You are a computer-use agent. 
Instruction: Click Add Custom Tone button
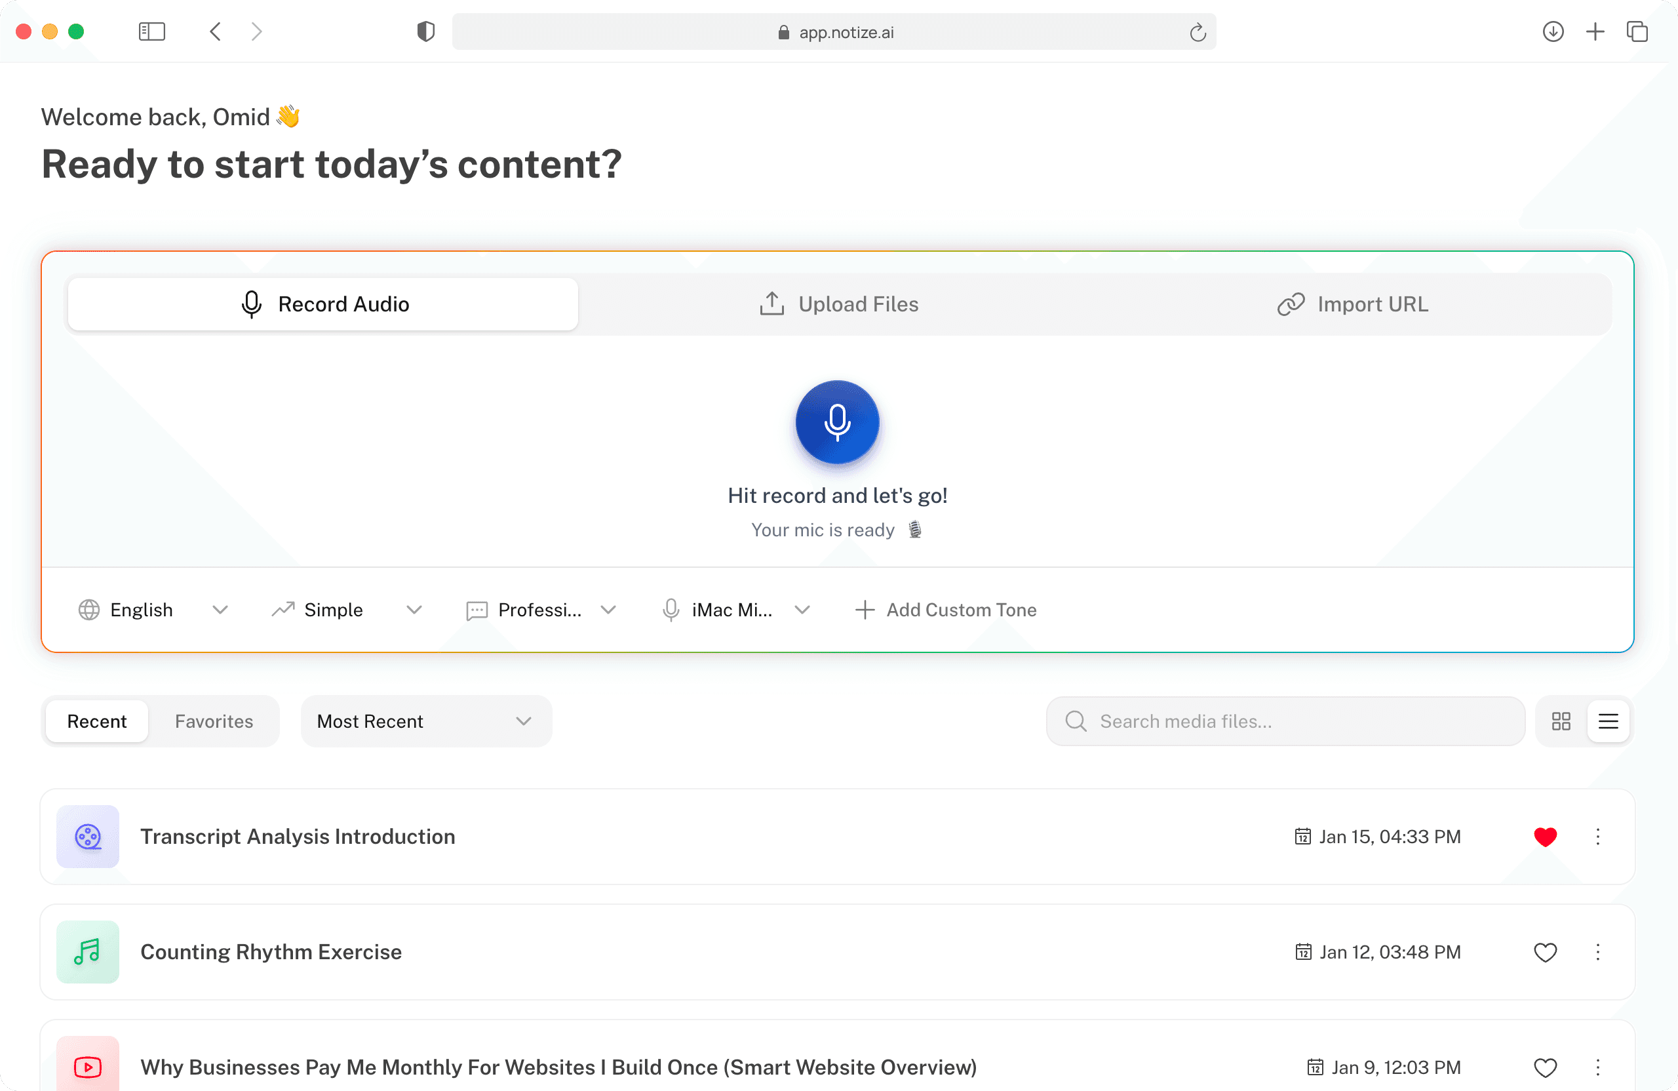[x=945, y=609]
